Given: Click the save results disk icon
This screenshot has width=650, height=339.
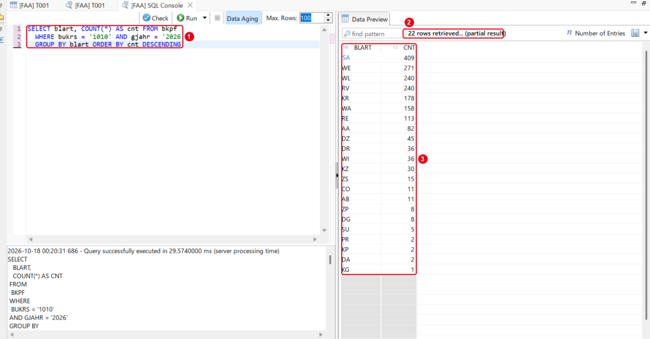Looking at the screenshot, I should (x=635, y=33).
